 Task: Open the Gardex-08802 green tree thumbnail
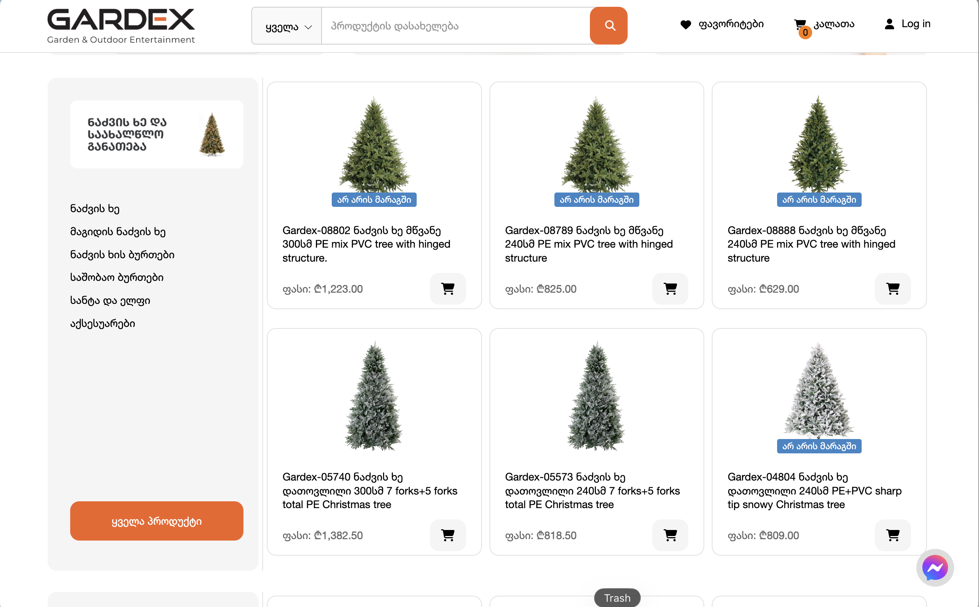[374, 144]
